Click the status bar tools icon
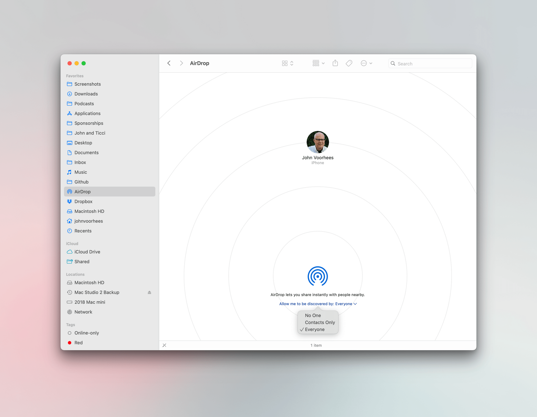 click(x=164, y=345)
